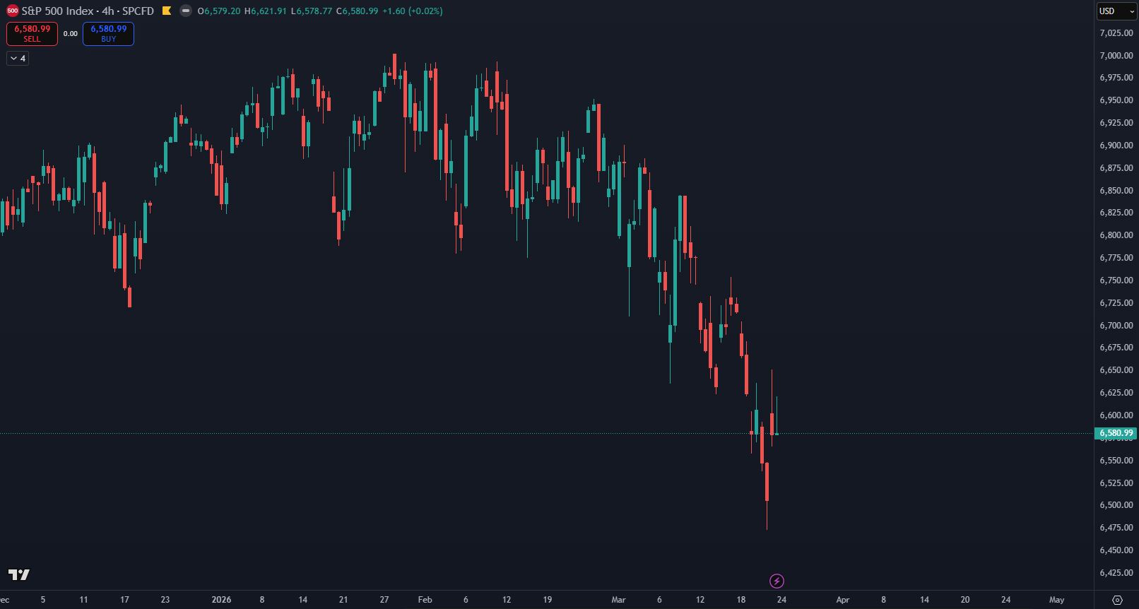Click the S&P 500 symbol logo

[x=12, y=11]
